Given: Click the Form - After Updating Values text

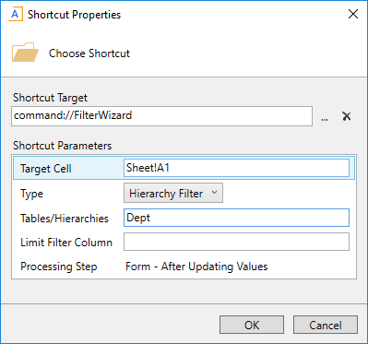Looking at the screenshot, I should pyautogui.click(x=196, y=267).
